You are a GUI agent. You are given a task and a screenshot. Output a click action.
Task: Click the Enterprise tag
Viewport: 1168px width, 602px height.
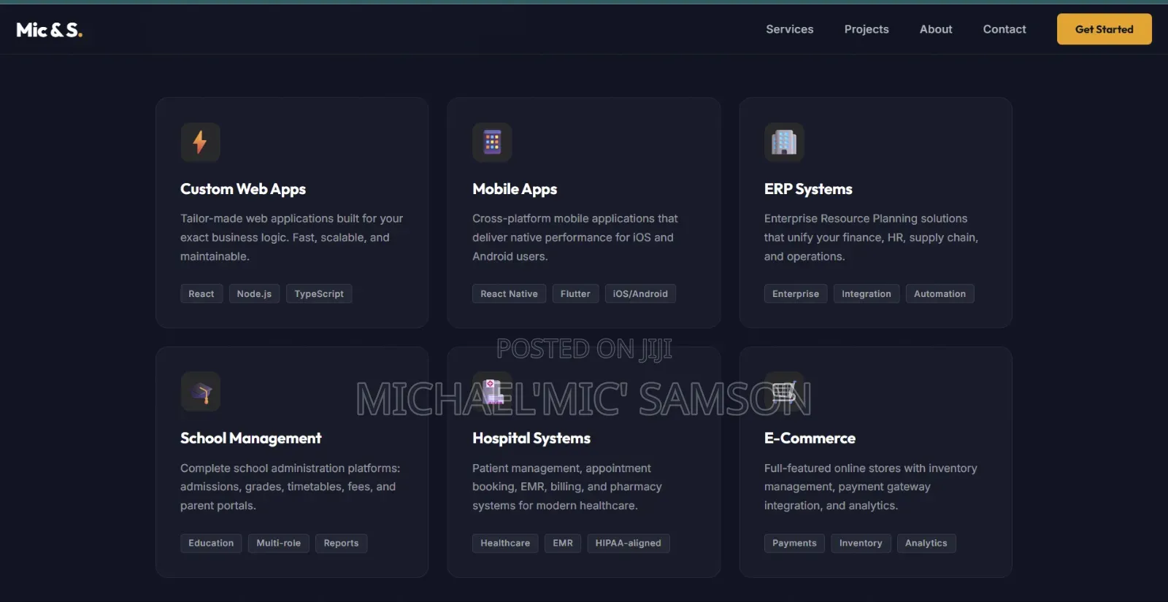coord(796,294)
